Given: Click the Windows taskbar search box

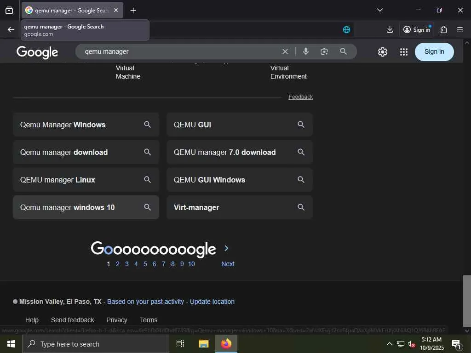Looking at the screenshot, I should 96,344.
